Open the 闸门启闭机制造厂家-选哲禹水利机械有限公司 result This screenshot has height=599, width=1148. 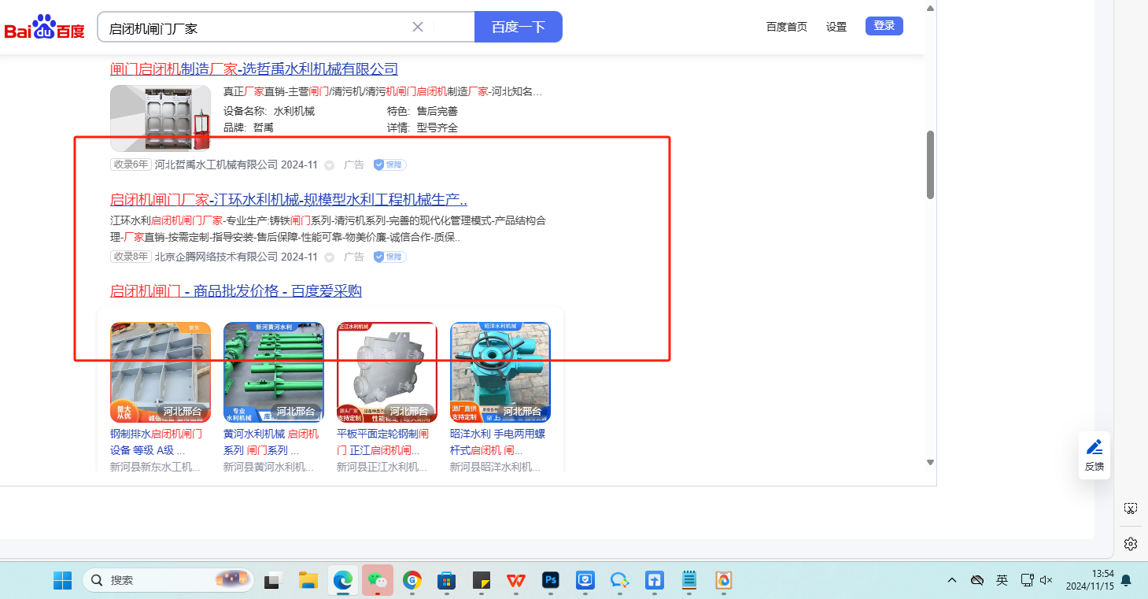[254, 69]
